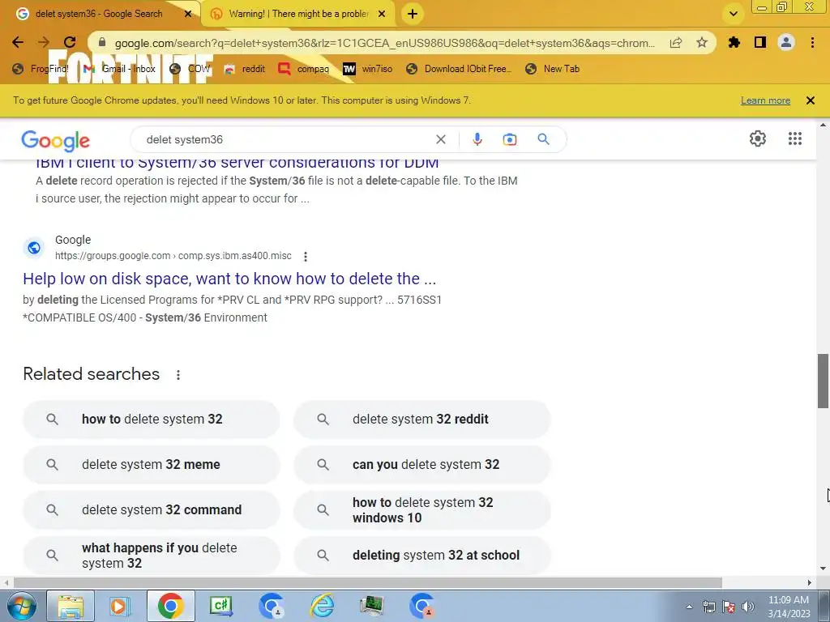Expand the tab search dropdown
The image size is (830, 622).
734,14
